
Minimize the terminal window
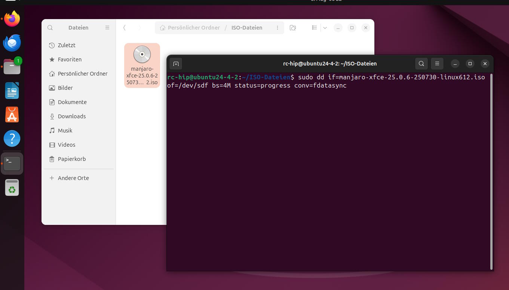click(455, 64)
